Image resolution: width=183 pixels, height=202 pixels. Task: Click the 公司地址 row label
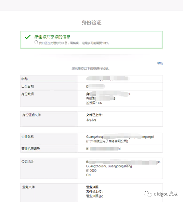click(28, 162)
